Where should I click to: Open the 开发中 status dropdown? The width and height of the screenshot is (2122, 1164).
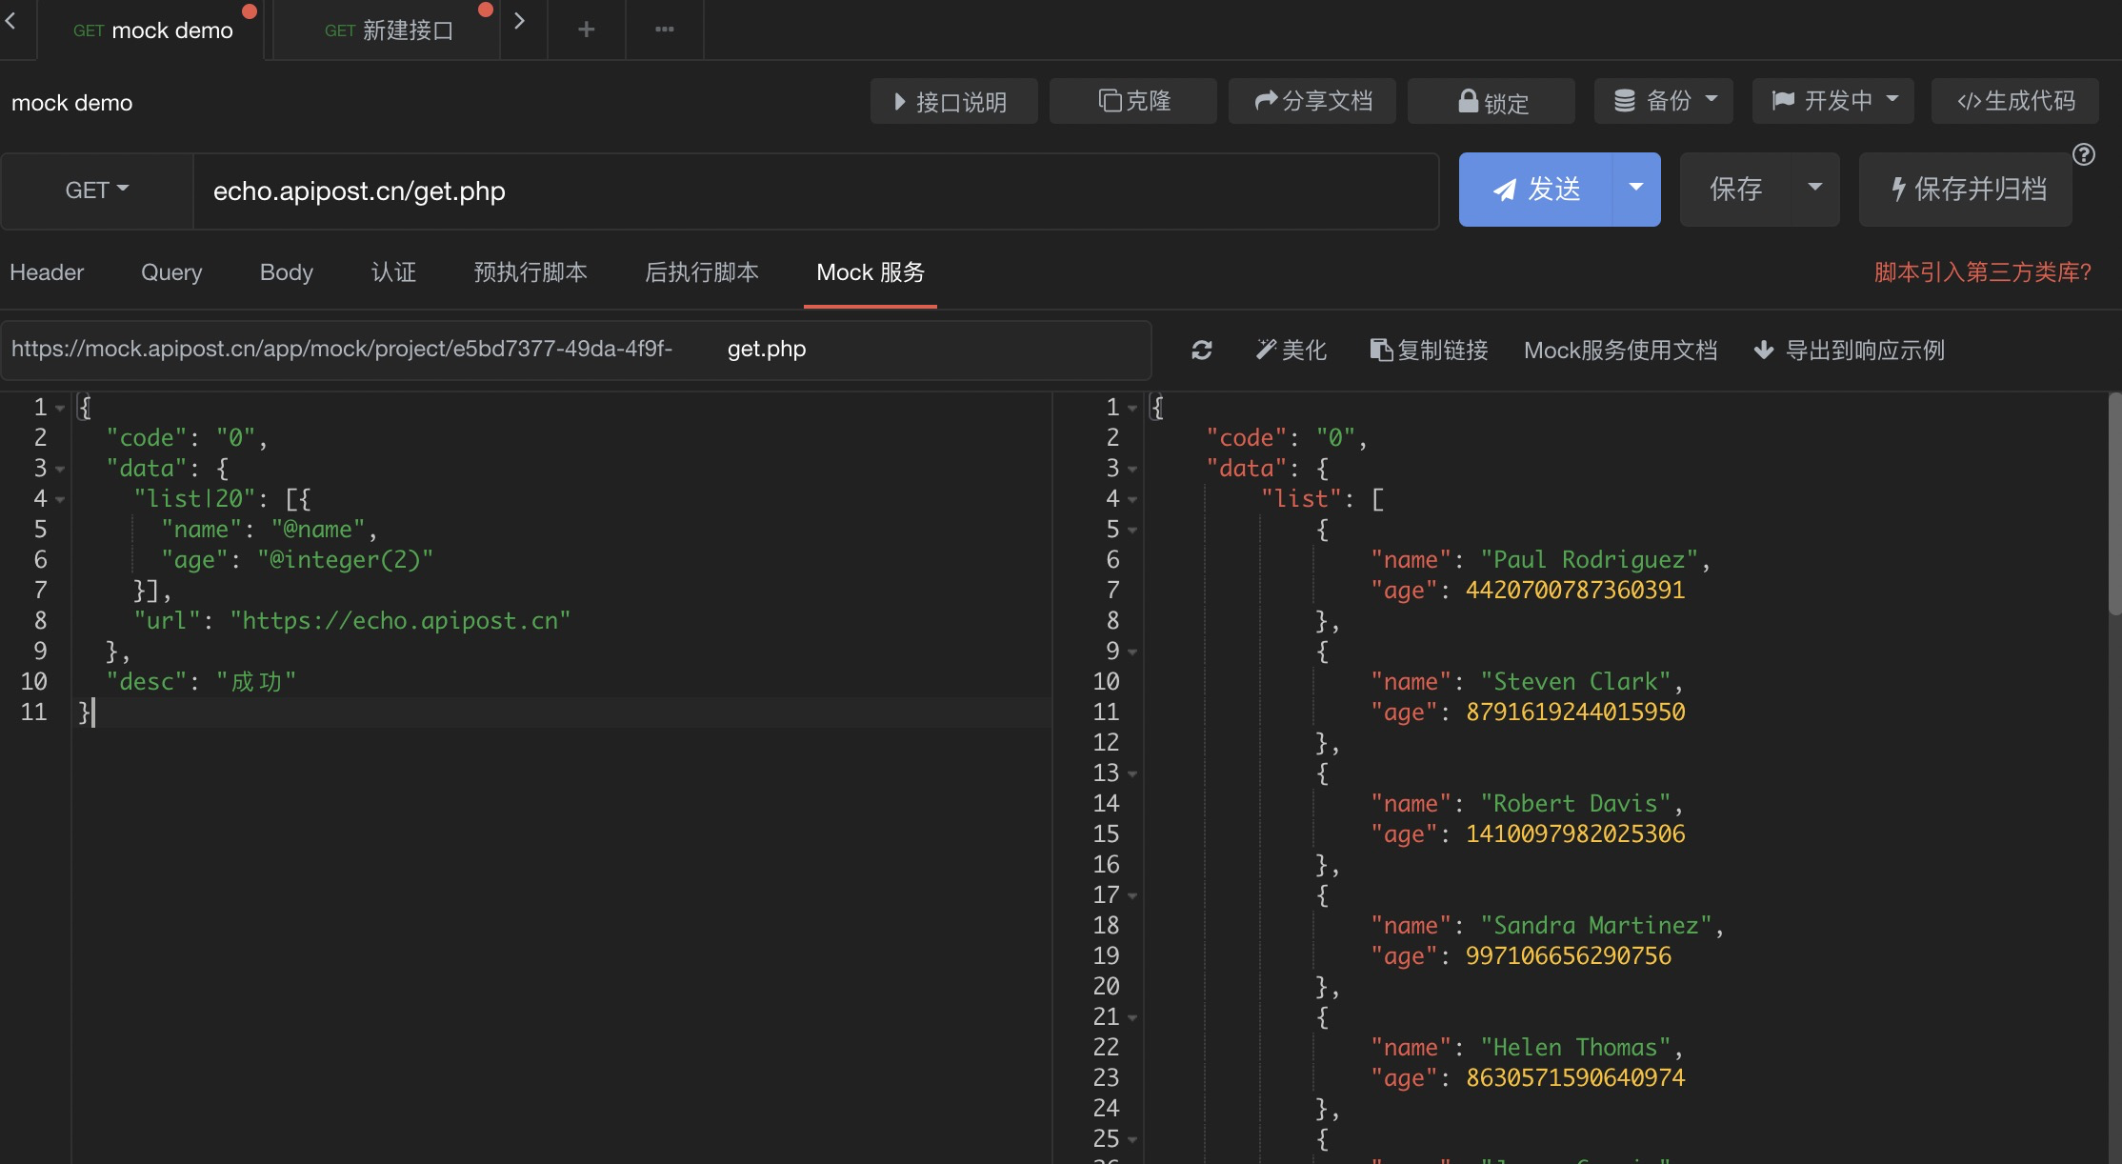[1834, 100]
